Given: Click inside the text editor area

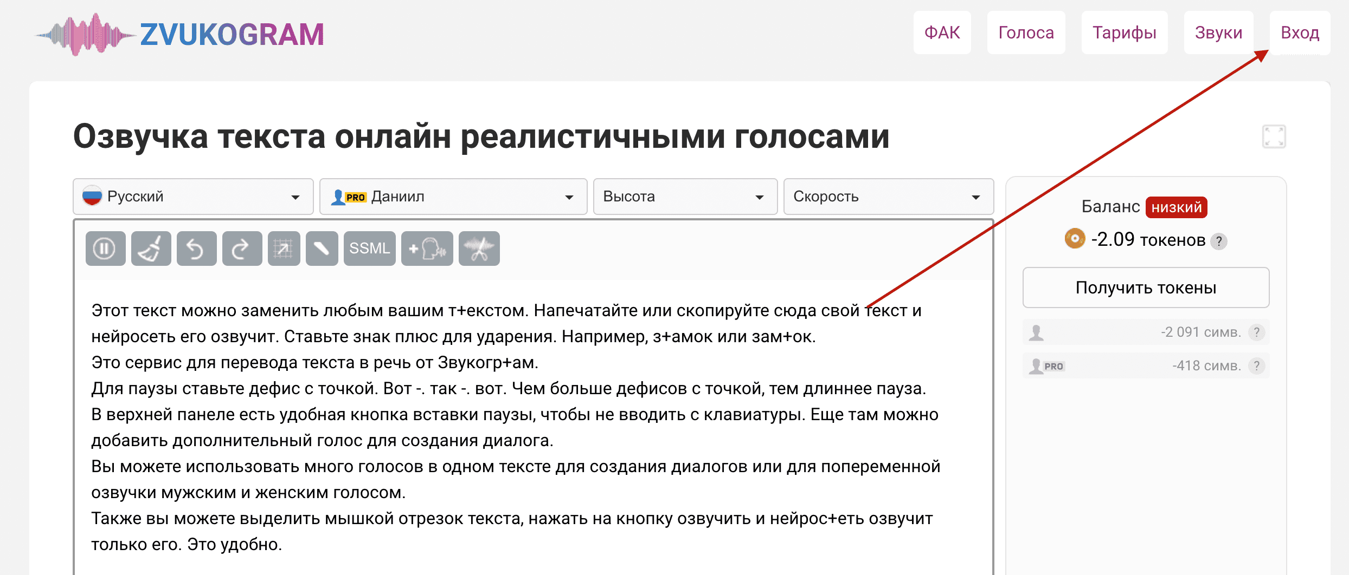Looking at the screenshot, I should point(515,428).
